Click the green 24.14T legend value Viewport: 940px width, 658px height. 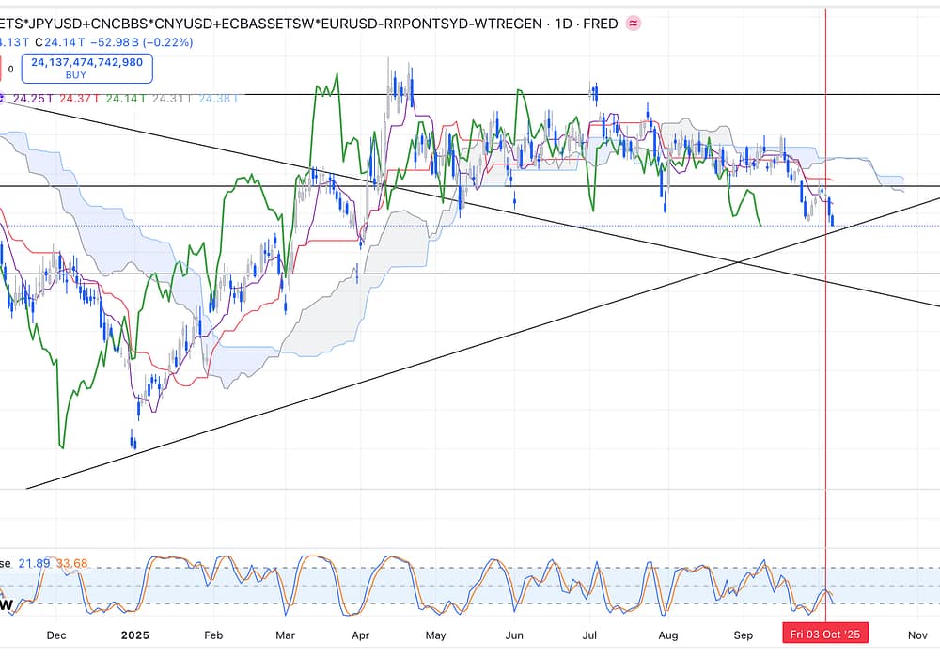click(126, 98)
